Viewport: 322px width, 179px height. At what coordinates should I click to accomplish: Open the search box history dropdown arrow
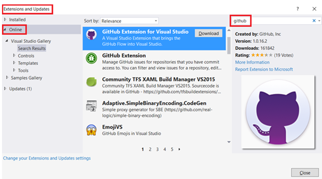319,21
